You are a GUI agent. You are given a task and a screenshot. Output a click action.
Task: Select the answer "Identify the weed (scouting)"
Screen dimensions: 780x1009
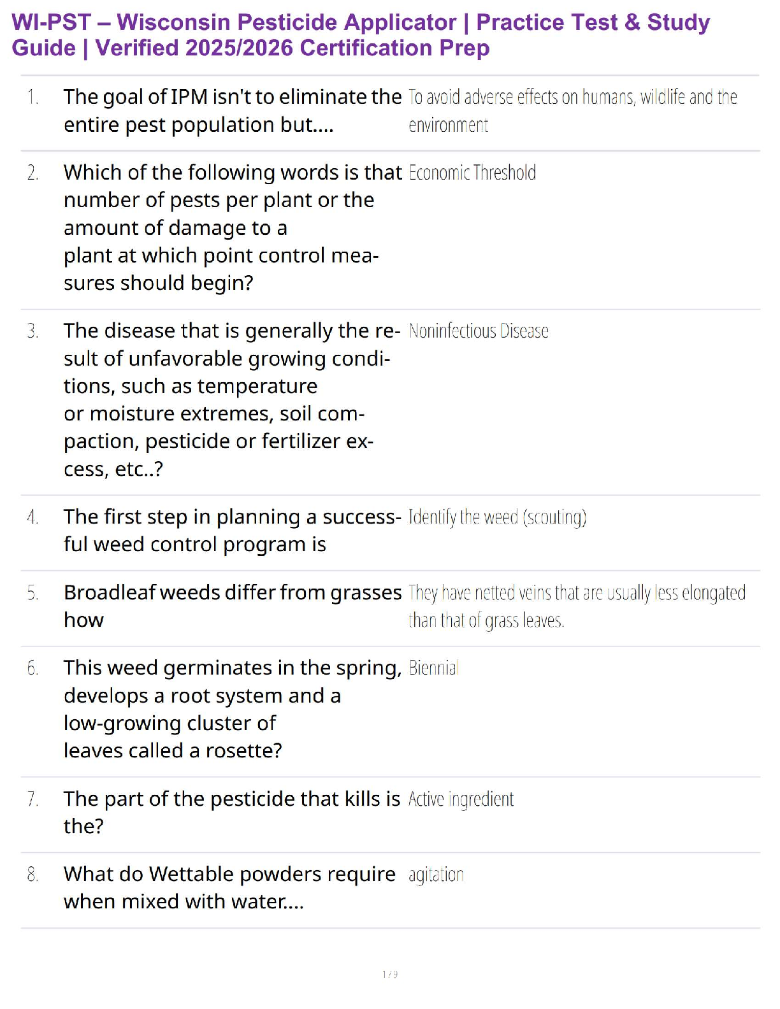[497, 517]
